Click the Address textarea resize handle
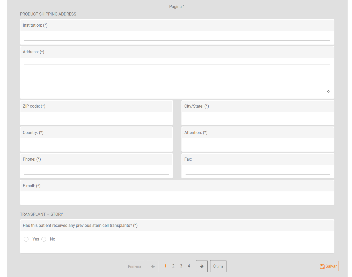Viewport: 352px width, 277px height. (x=328, y=91)
